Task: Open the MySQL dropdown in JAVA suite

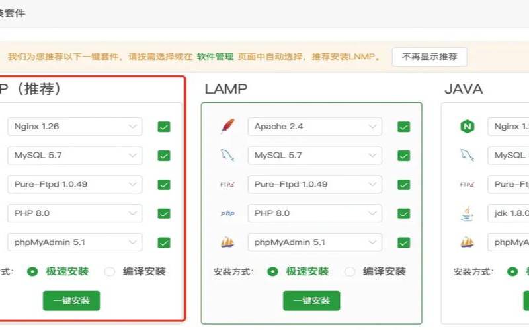Action: pyautogui.click(x=509, y=156)
